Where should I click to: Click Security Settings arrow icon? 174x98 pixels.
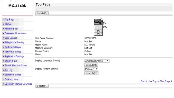pos(3,75)
